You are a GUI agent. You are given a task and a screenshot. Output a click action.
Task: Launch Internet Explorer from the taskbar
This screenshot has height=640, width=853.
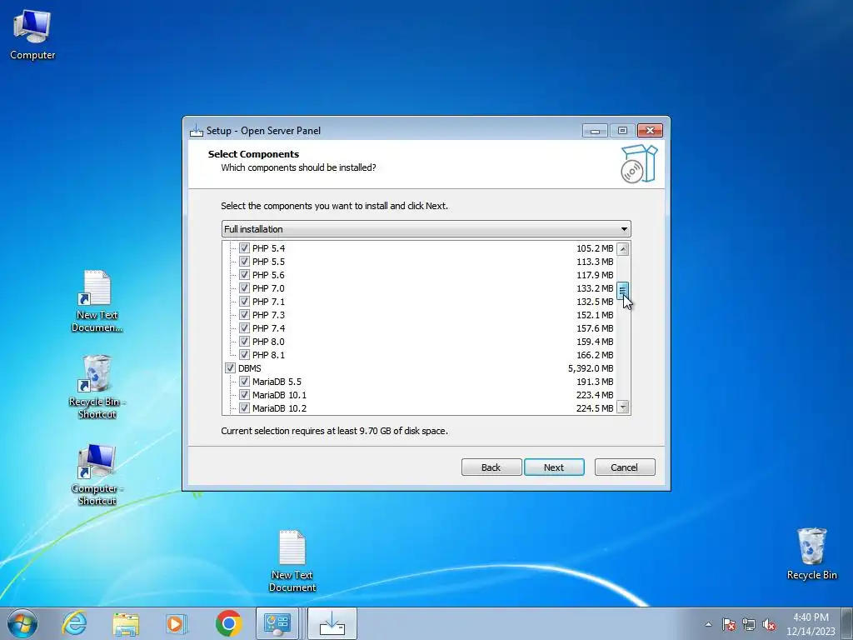(74, 623)
